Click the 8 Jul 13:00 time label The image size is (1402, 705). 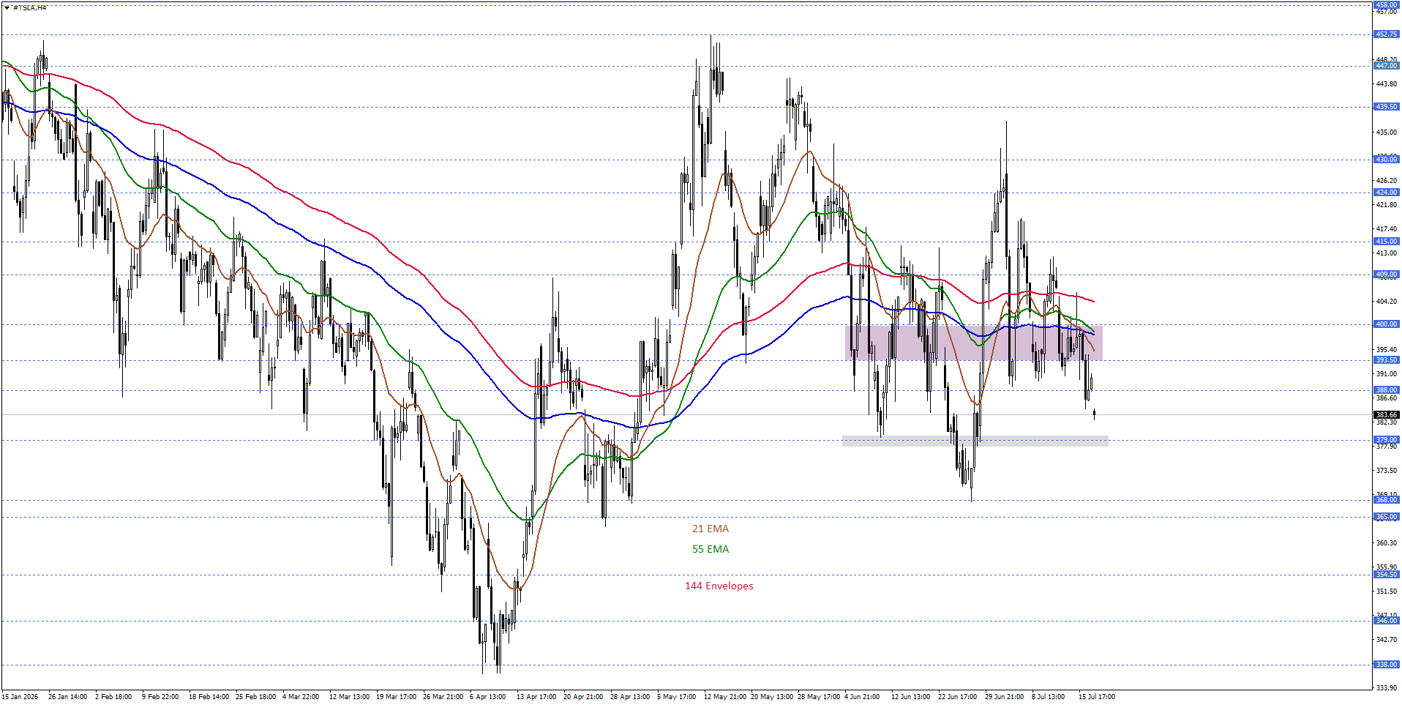tap(1049, 697)
